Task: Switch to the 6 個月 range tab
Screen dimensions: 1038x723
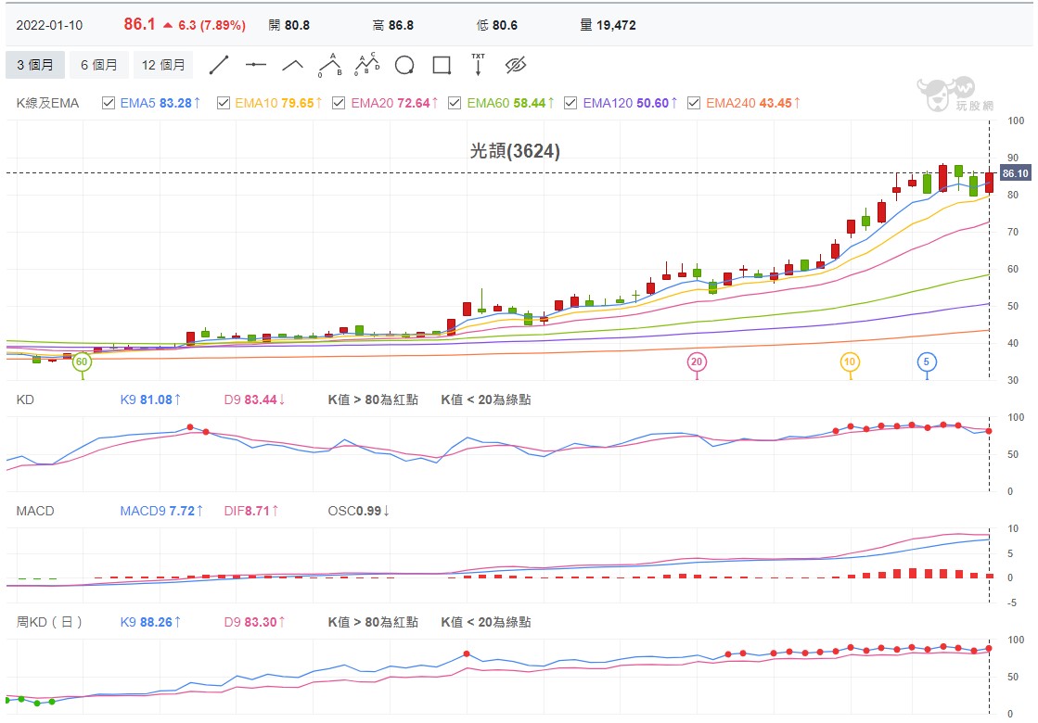Action: 98,65
